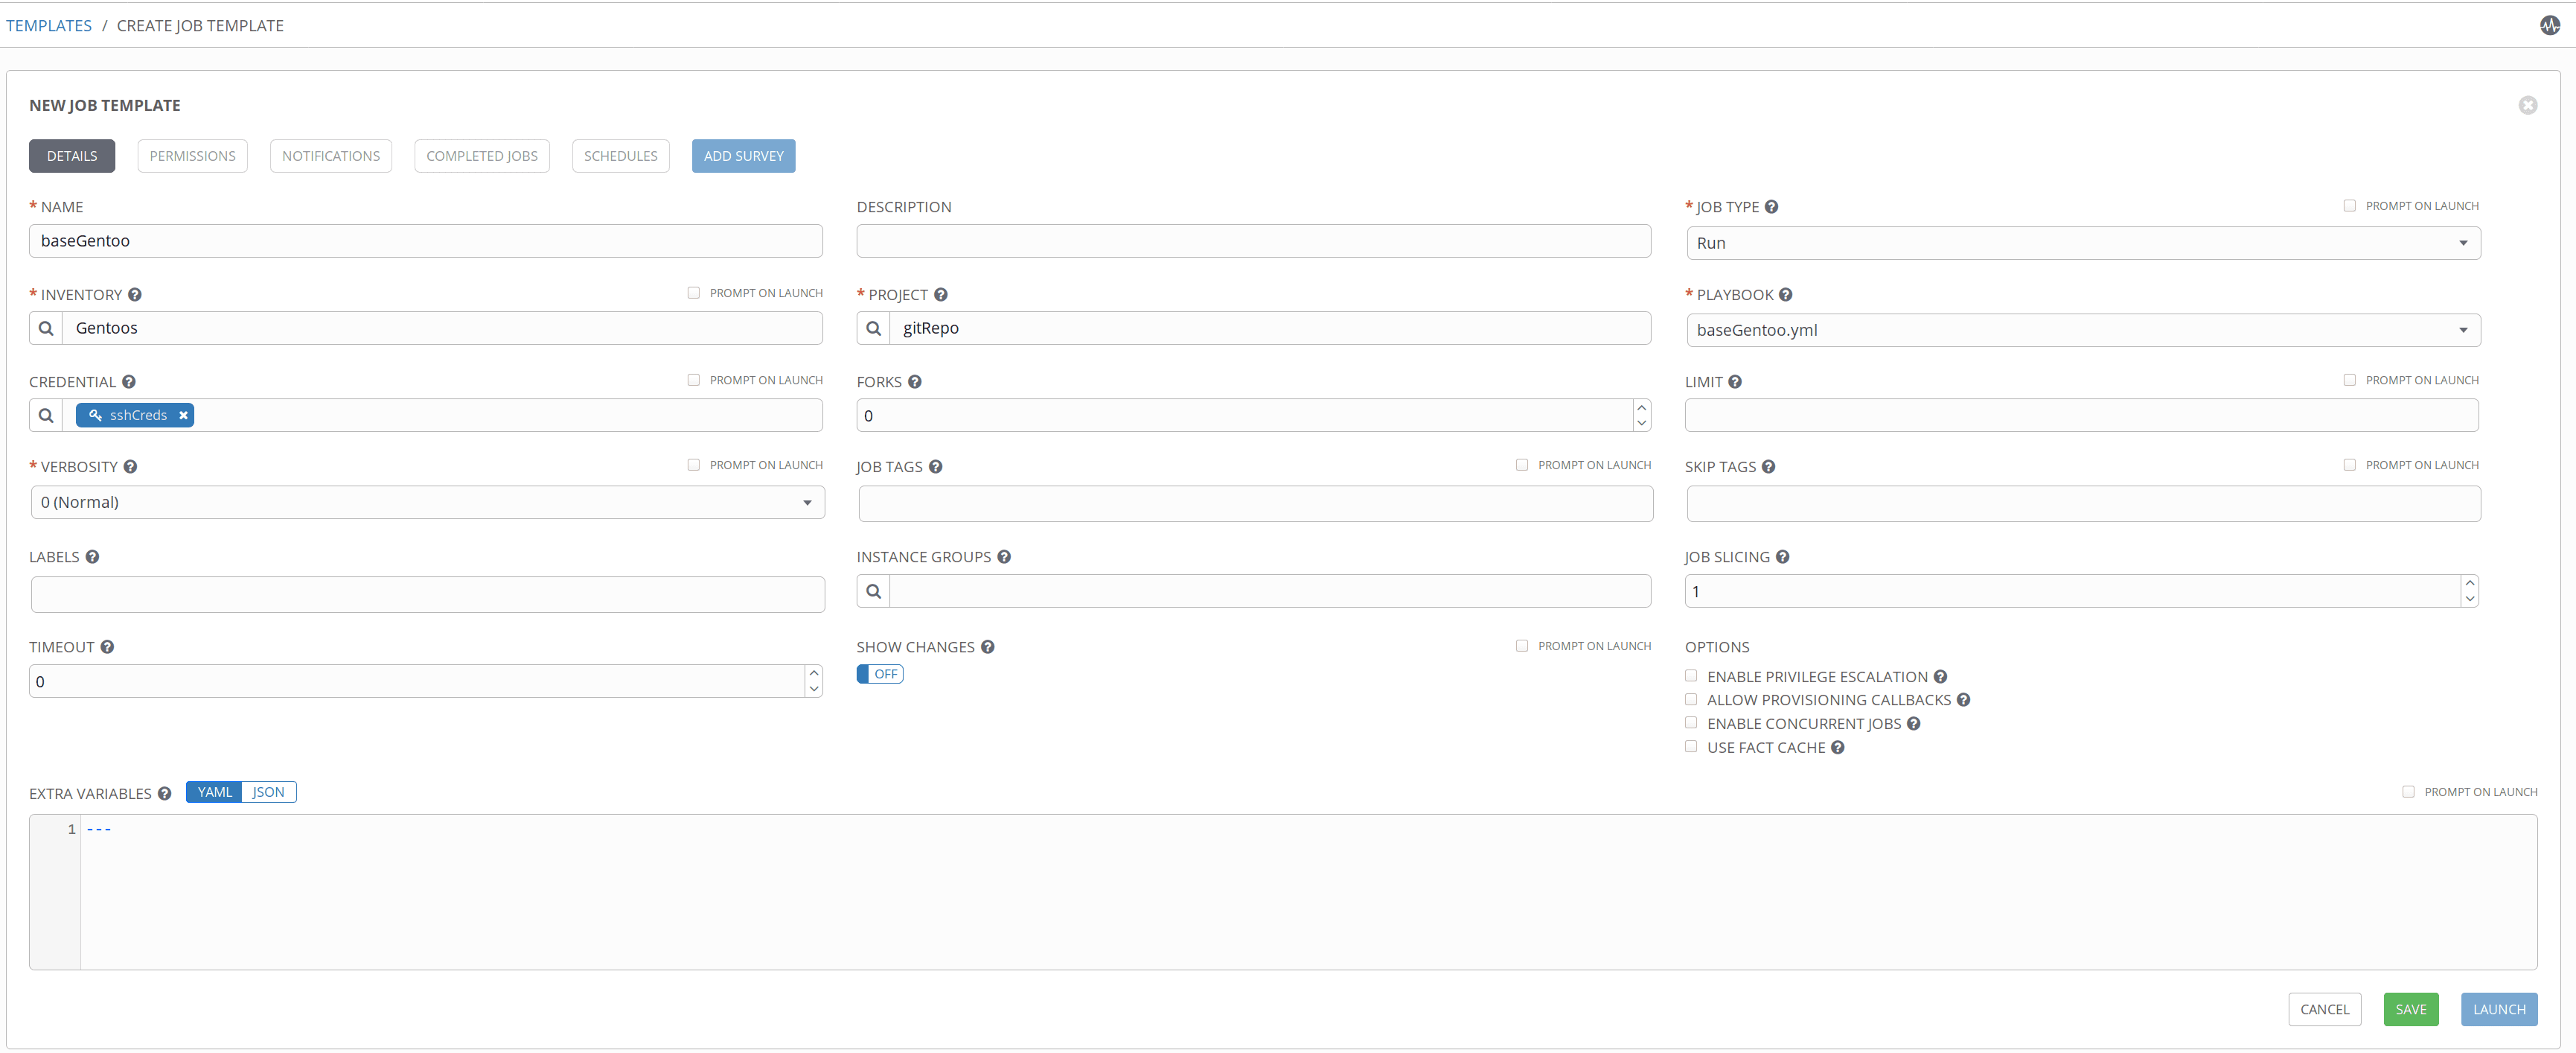Click the Add Survey button
2576x1053 pixels.
(743, 155)
